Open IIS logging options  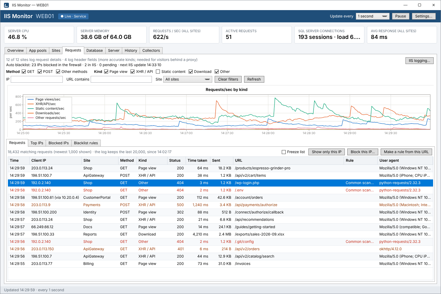click(x=420, y=61)
